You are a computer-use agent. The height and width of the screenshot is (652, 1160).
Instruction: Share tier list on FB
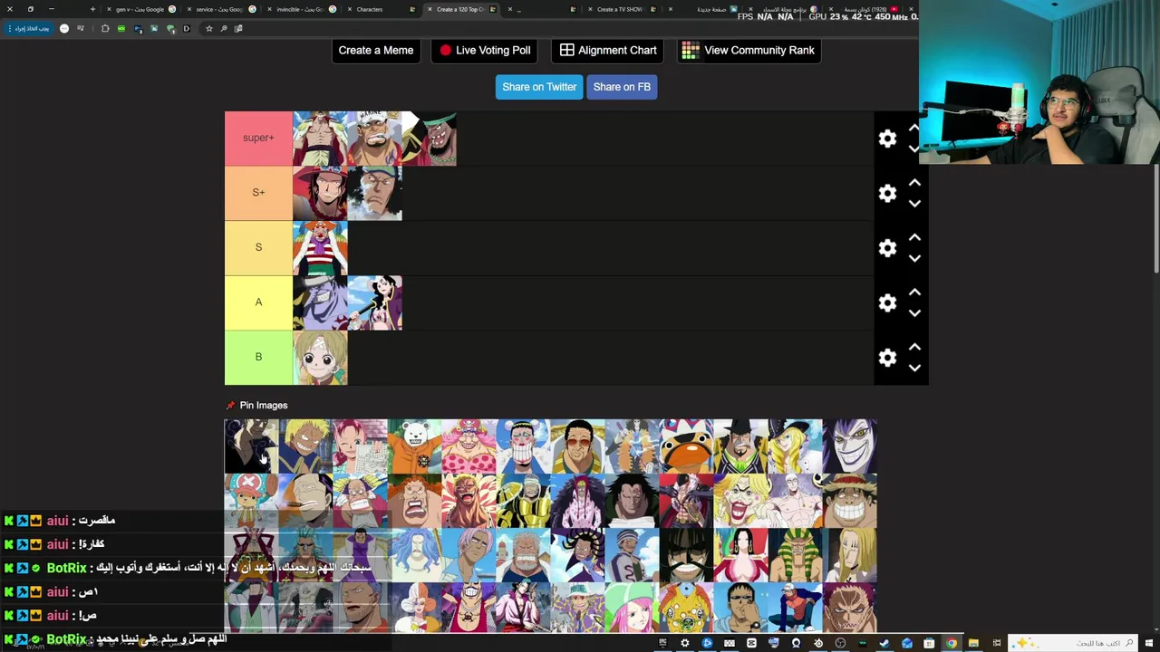click(622, 87)
